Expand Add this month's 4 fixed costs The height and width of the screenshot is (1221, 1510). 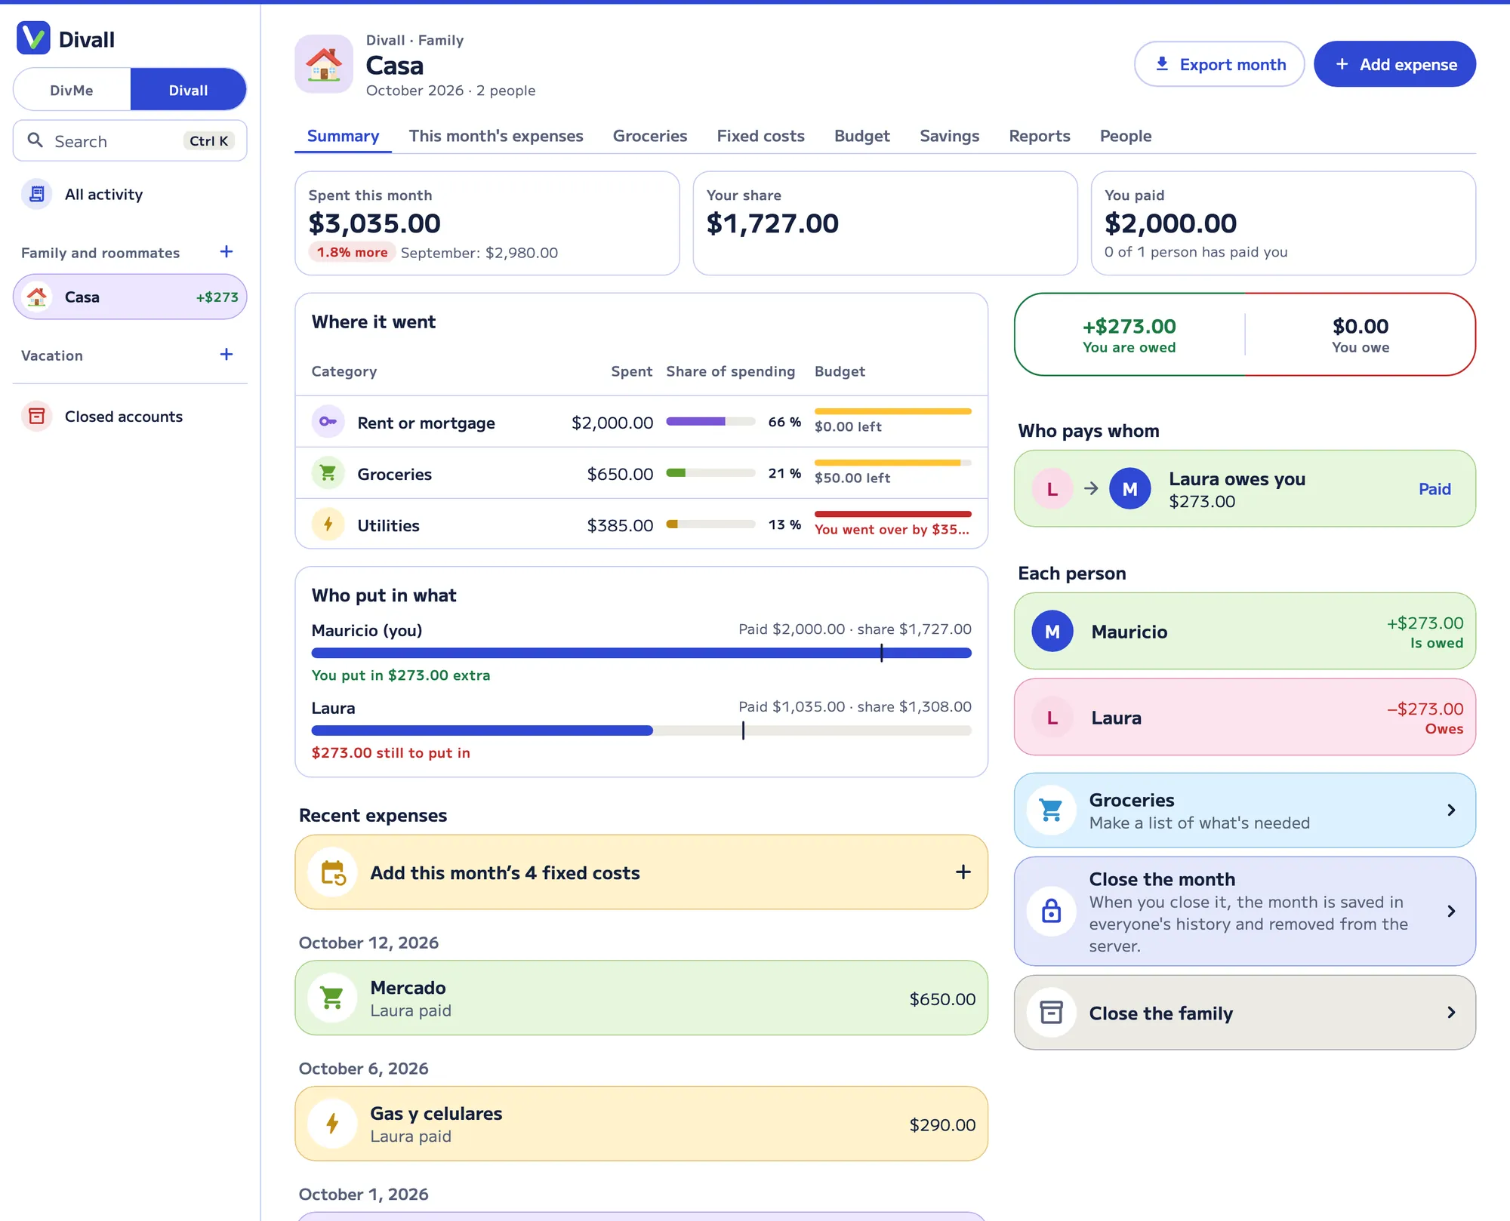click(x=963, y=872)
